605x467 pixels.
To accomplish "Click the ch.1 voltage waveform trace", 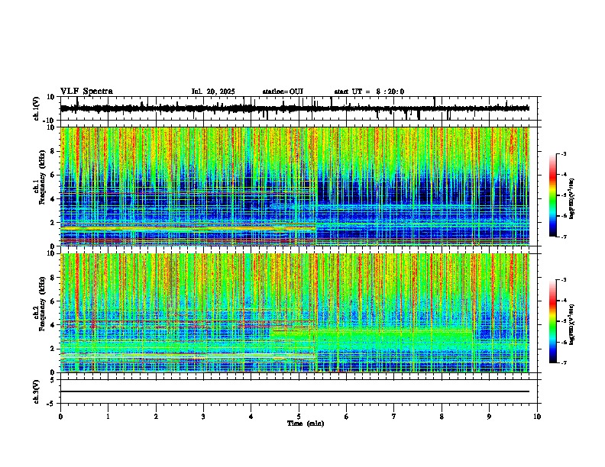I will [295, 108].
